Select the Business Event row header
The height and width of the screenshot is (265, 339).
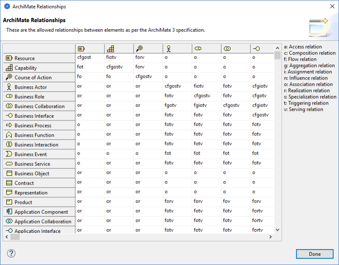click(39, 154)
